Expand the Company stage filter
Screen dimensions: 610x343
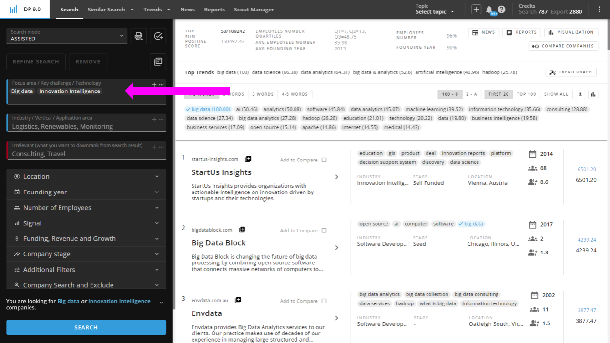86,254
